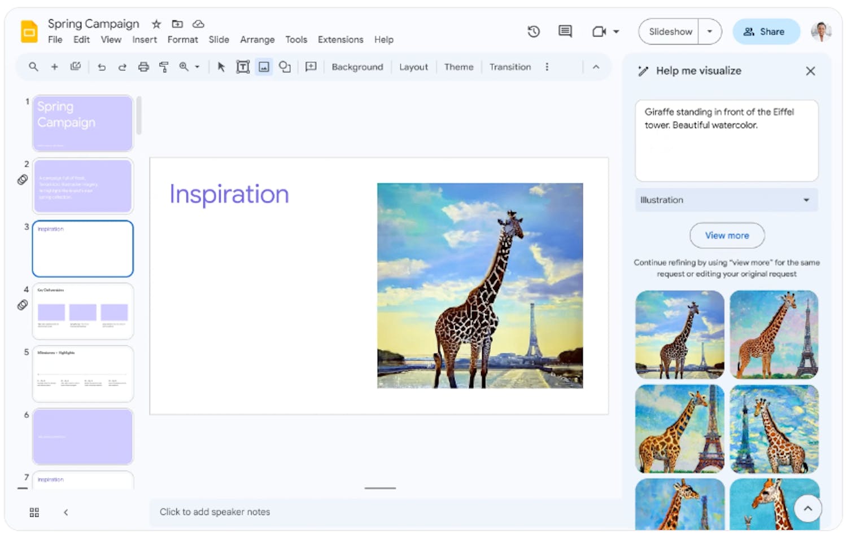Select the text box tool
The image size is (847, 537).
point(243,67)
